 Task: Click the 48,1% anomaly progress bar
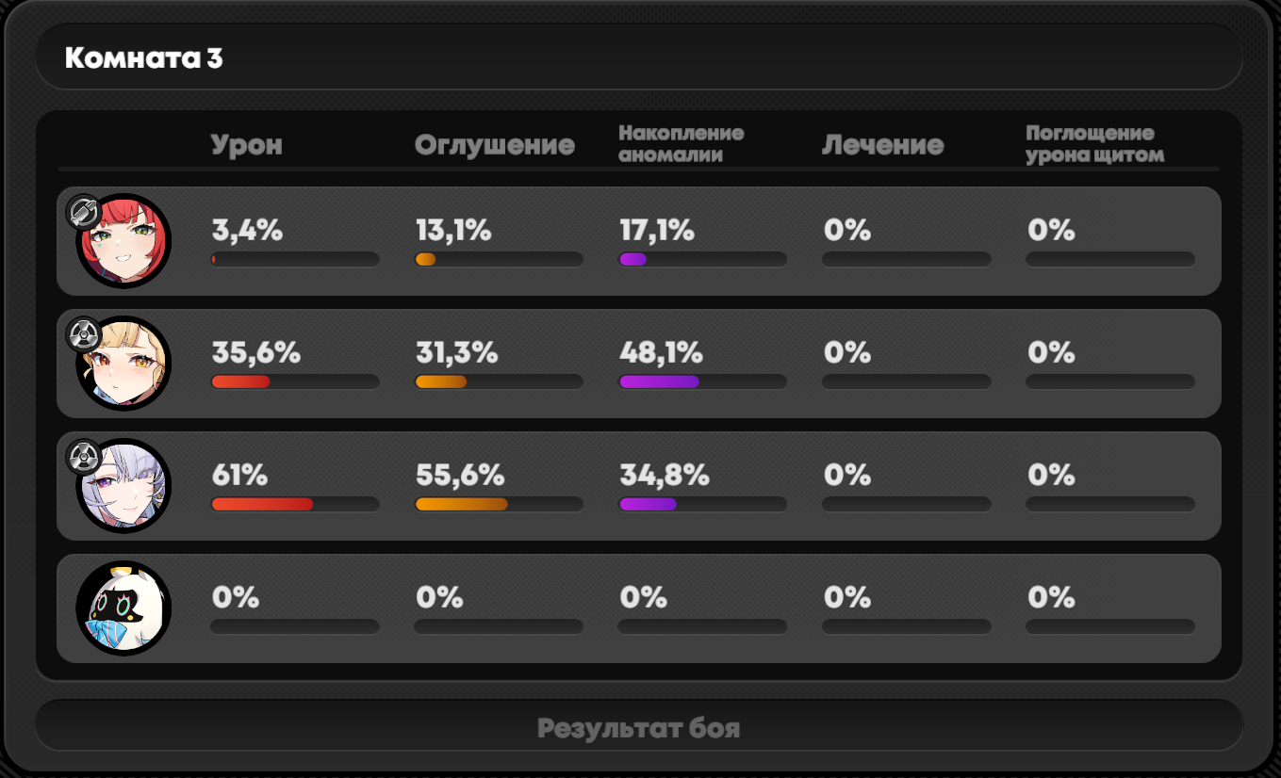pyautogui.click(x=702, y=381)
